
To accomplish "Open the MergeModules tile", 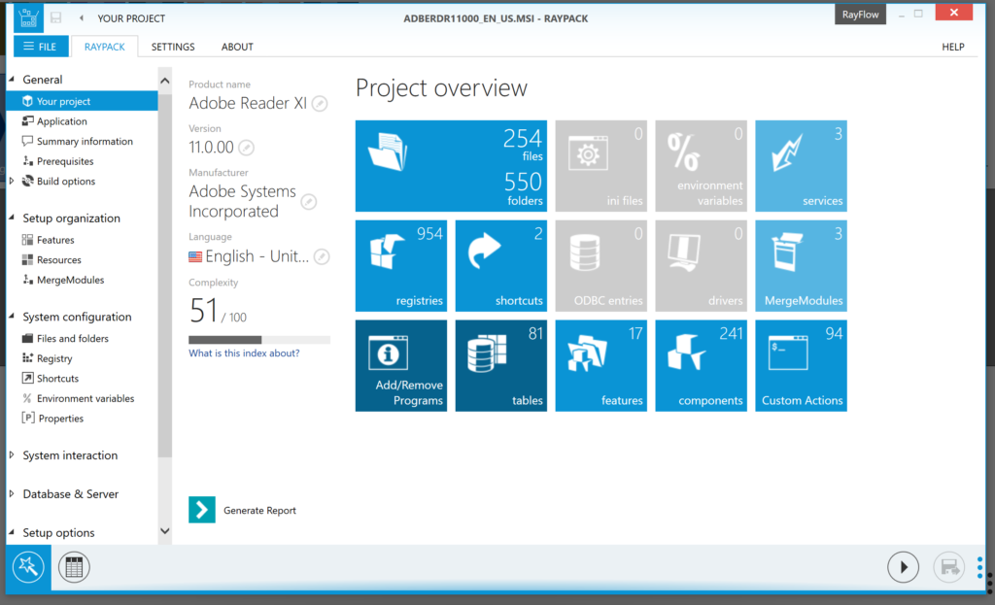I will 801,266.
